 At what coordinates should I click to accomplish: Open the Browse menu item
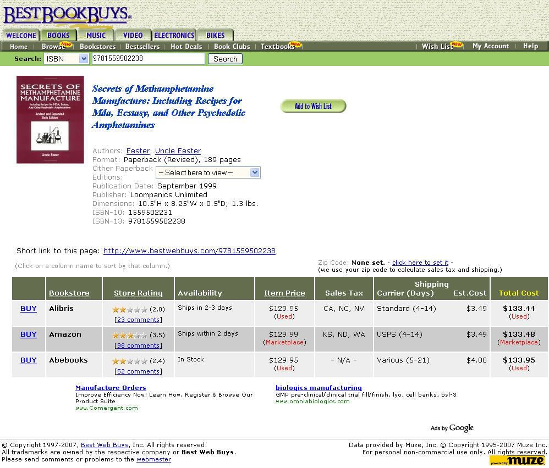[x=53, y=47]
